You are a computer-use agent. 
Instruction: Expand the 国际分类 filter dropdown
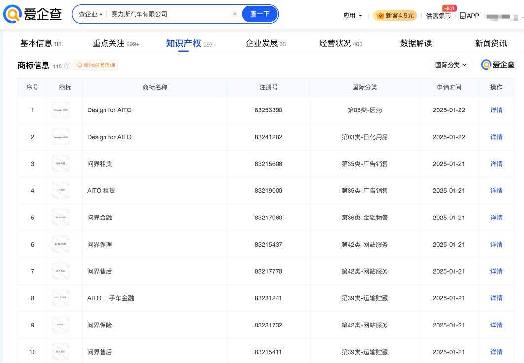point(451,65)
